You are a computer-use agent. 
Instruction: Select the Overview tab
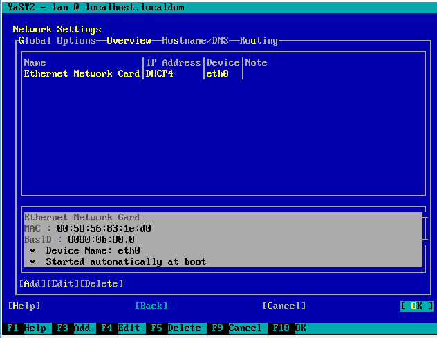tap(129, 40)
